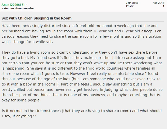Click the closing words 'I say, if anything??'

tap(19, 116)
